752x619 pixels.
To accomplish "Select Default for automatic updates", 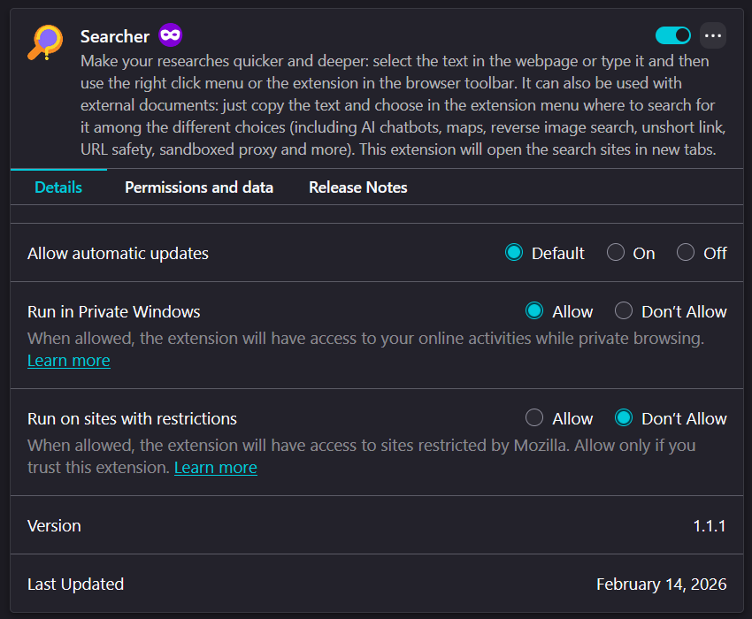I will (x=514, y=253).
